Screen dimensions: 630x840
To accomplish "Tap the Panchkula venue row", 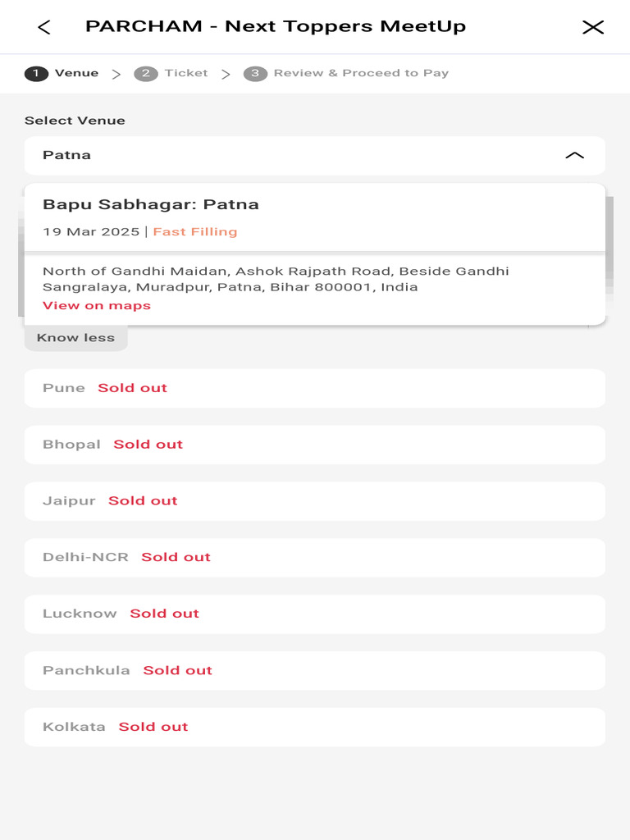I will pos(315,670).
